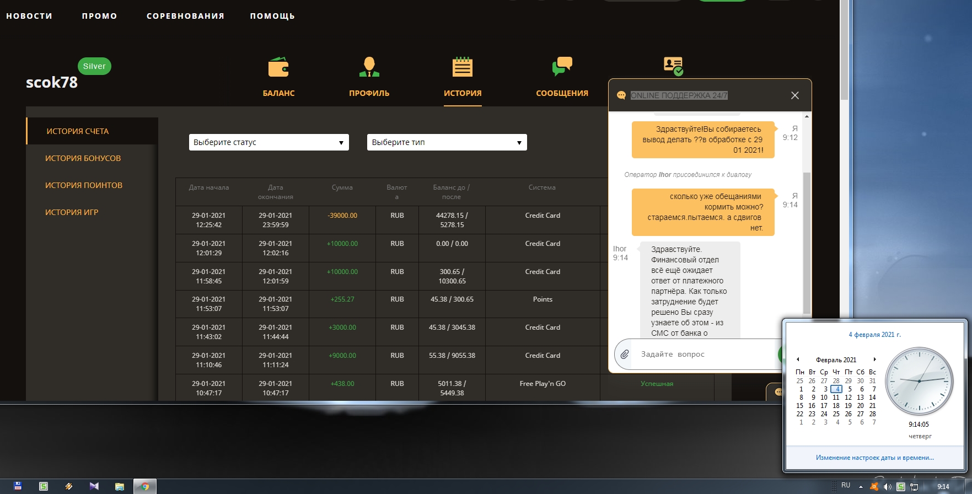972x494 pixels.
Task: Select day 12 in the calendar
Action: tap(849, 398)
